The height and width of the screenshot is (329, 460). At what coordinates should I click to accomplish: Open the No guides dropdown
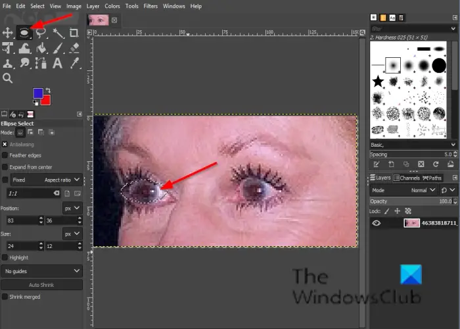pos(41,271)
